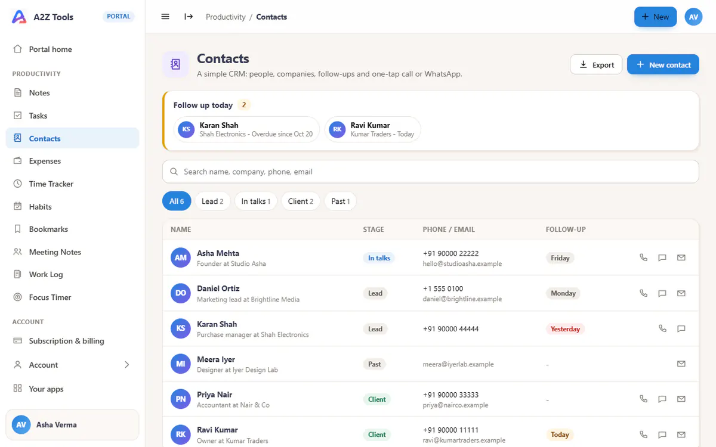Click Ravi Kumar's Today follow-up badge
This screenshot has height=447, width=716.
click(560, 434)
